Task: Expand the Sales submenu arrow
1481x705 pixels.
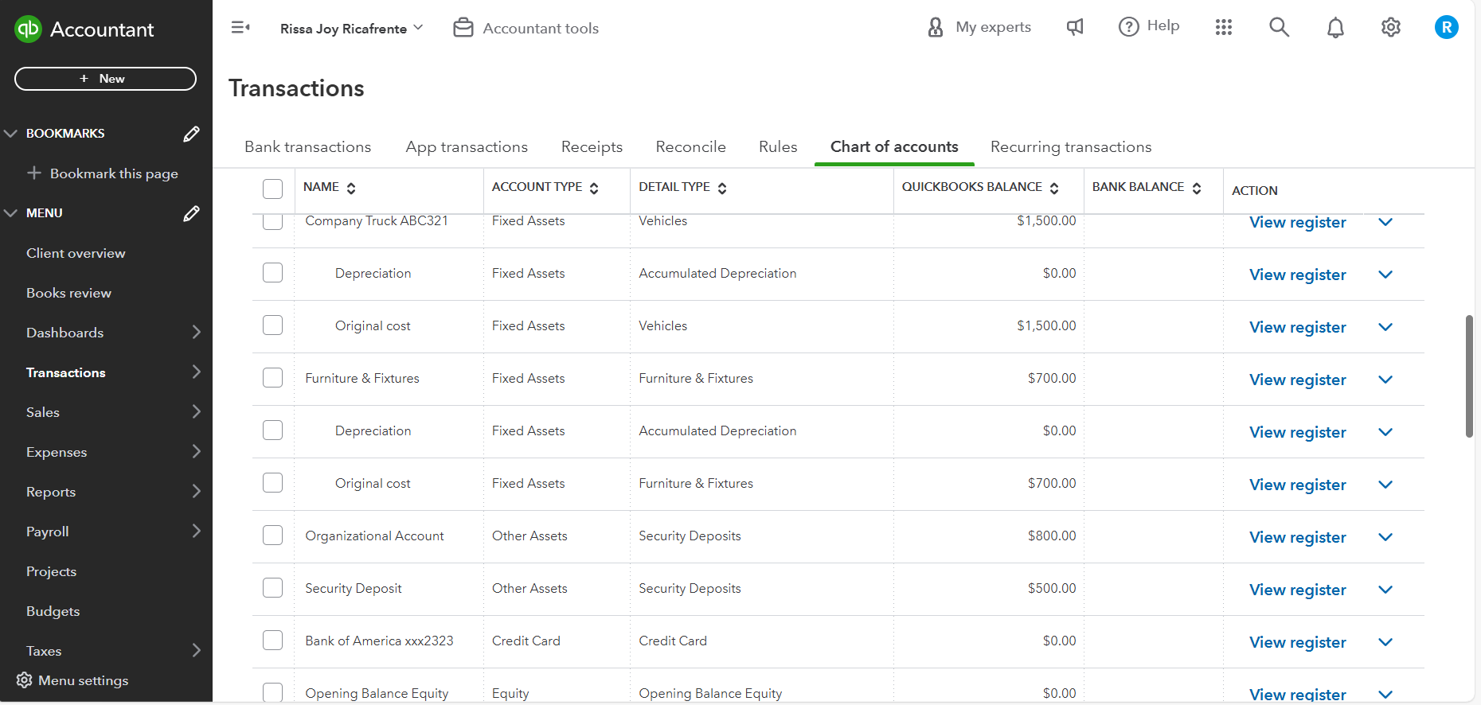Action: pyautogui.click(x=197, y=411)
